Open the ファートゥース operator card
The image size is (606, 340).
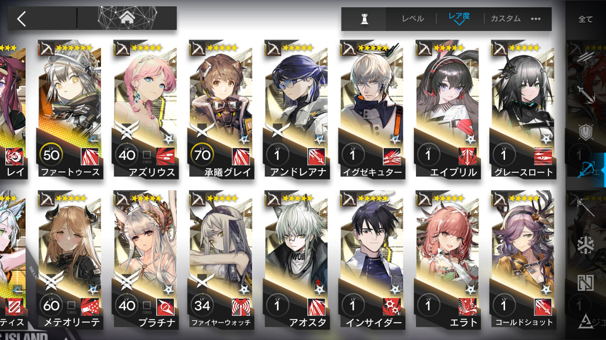pos(69,109)
